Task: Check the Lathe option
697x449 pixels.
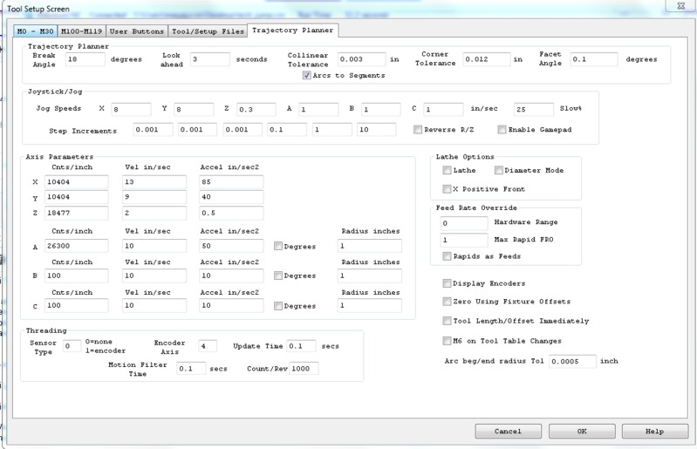Action: click(x=448, y=171)
